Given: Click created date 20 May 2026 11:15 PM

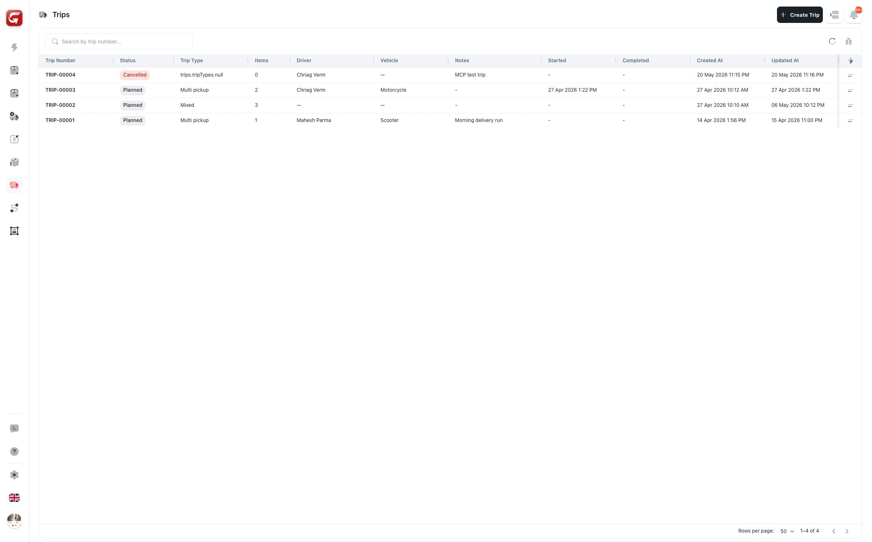Looking at the screenshot, I should 723,75.
